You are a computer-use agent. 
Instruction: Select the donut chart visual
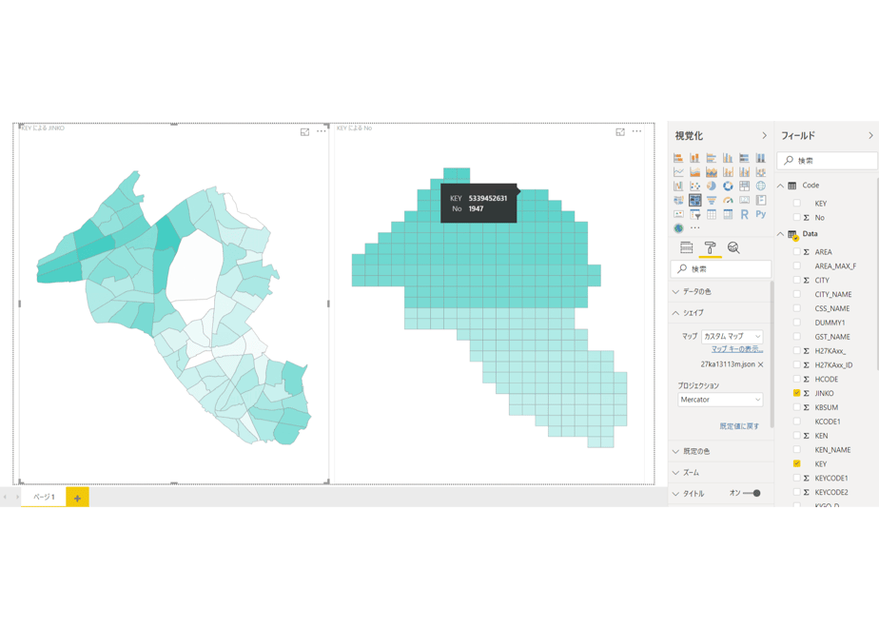pyautogui.click(x=728, y=186)
